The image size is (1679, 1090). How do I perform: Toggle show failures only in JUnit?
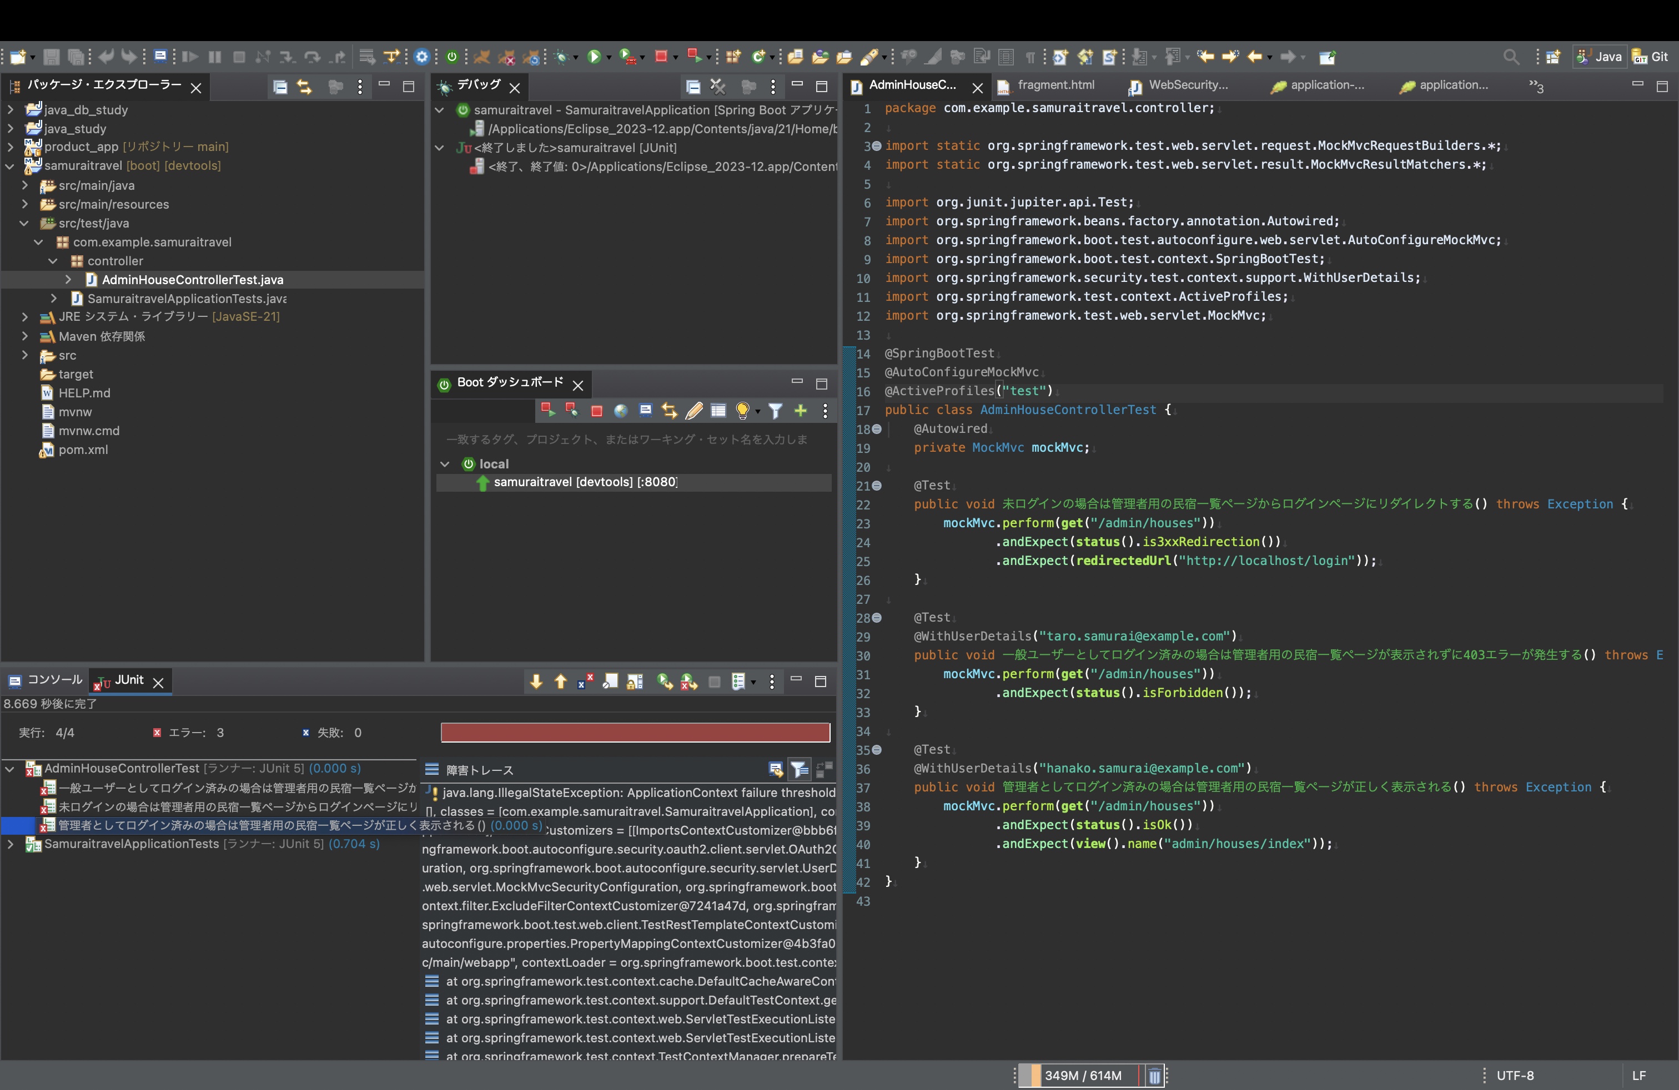pyautogui.click(x=585, y=682)
